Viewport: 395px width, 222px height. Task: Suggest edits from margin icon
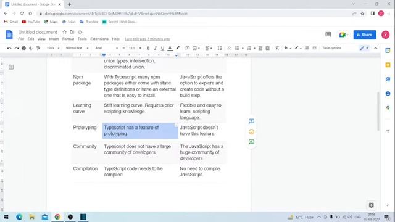251,142
